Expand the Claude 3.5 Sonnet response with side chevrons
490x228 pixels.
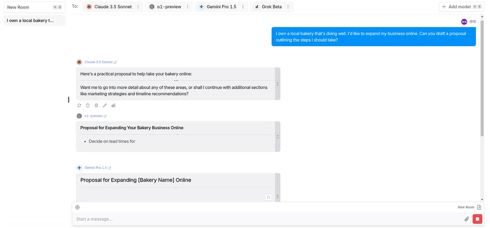click(x=278, y=84)
